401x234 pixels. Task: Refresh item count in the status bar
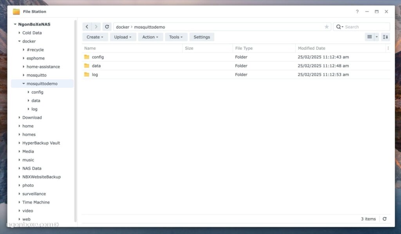pos(385,219)
